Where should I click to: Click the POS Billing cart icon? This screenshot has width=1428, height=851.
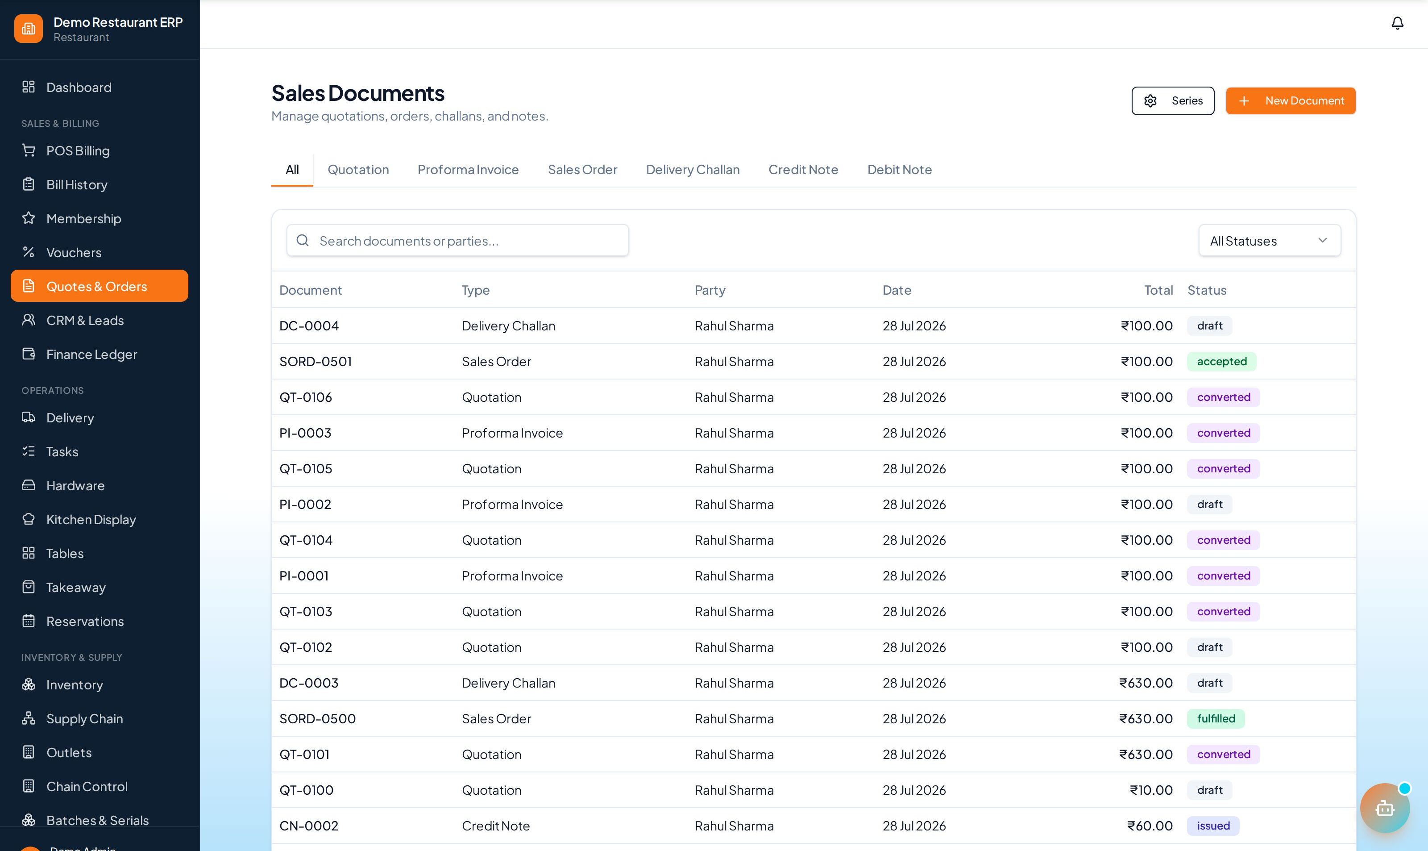(29, 150)
